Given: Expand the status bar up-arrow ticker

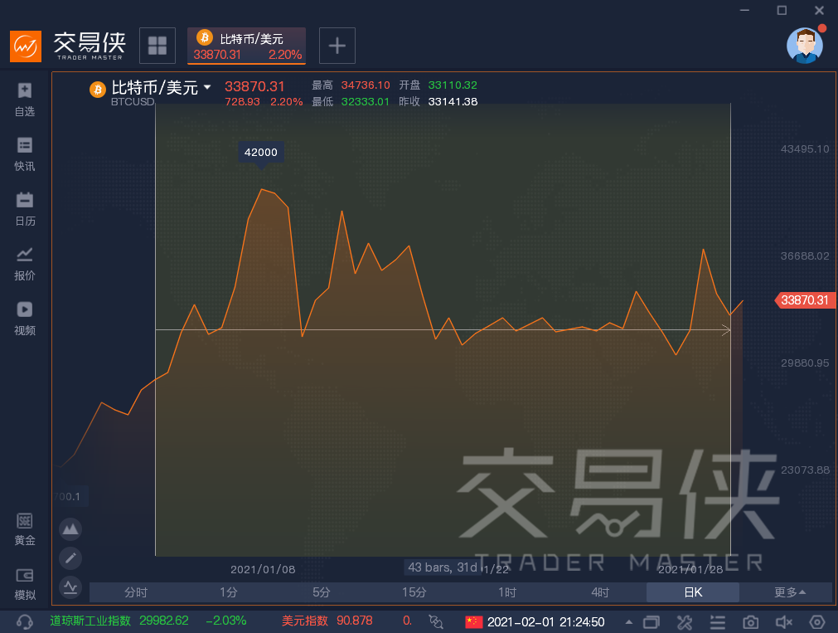Looking at the screenshot, I should [x=629, y=622].
